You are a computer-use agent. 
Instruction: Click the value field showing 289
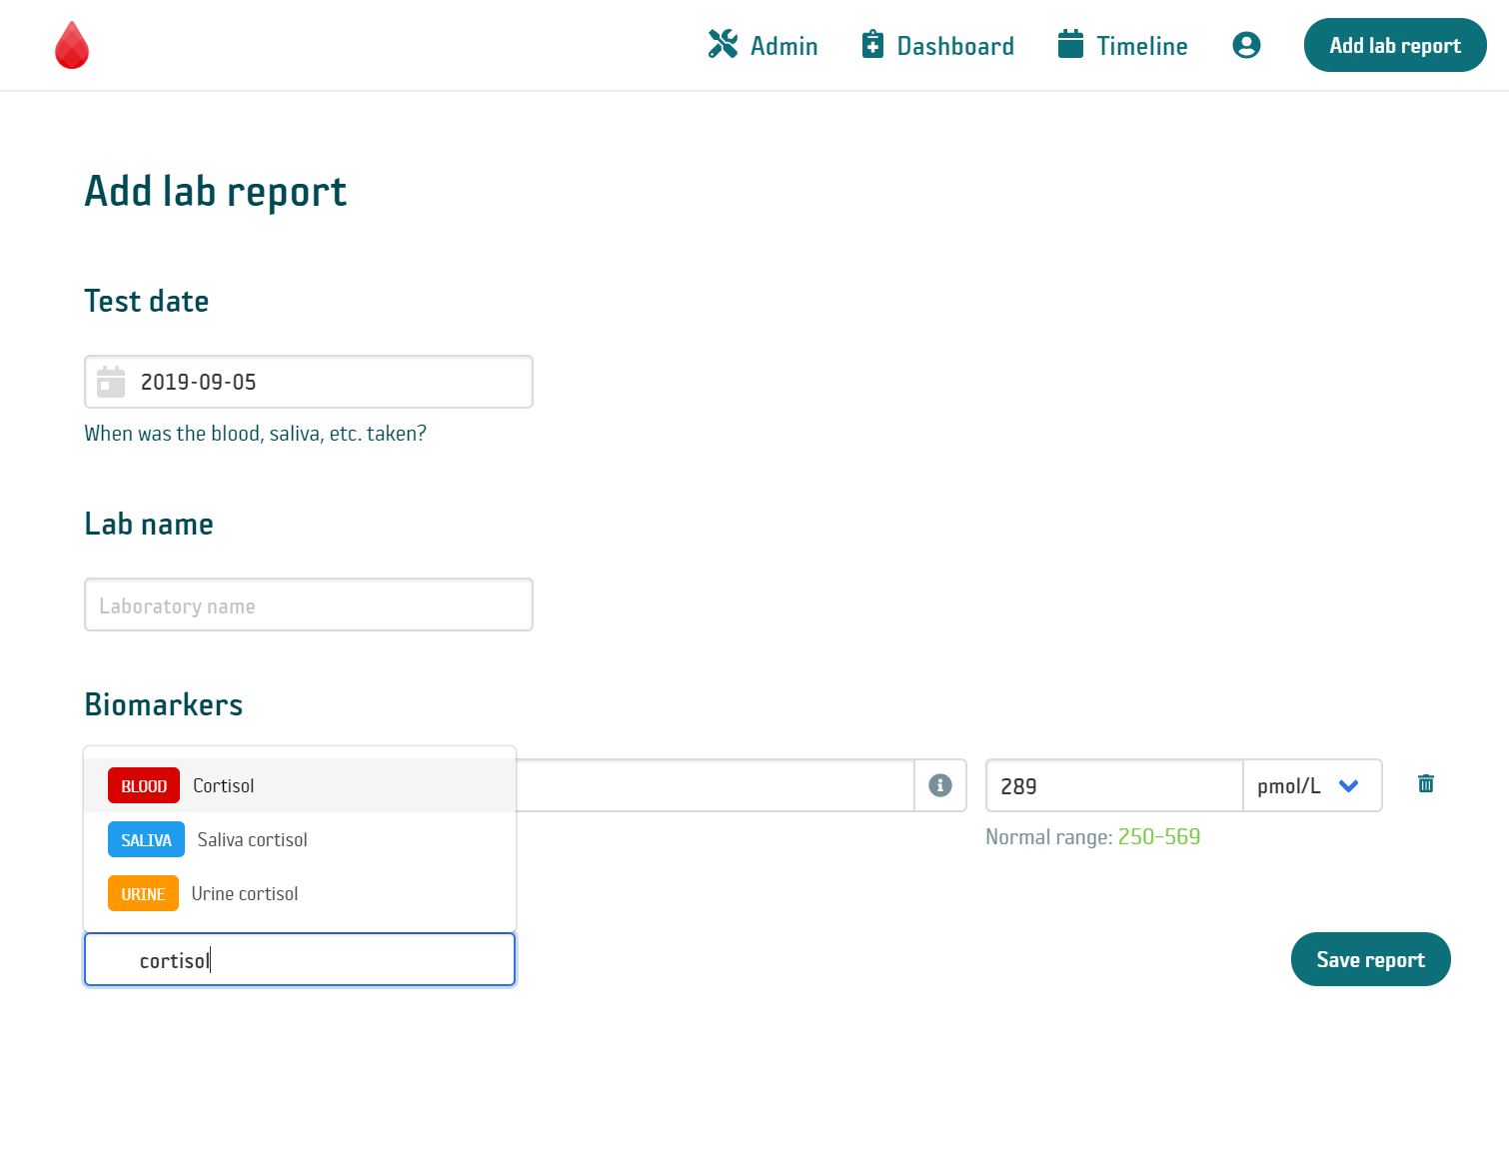pos(1113,786)
